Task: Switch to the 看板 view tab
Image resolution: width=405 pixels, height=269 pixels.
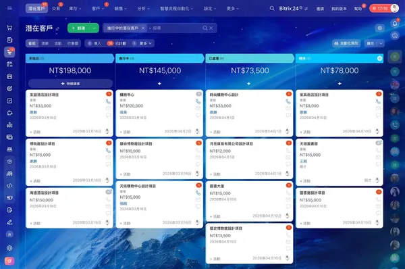Action: [x=32, y=43]
